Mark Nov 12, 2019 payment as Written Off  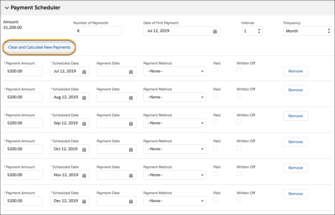(239, 173)
